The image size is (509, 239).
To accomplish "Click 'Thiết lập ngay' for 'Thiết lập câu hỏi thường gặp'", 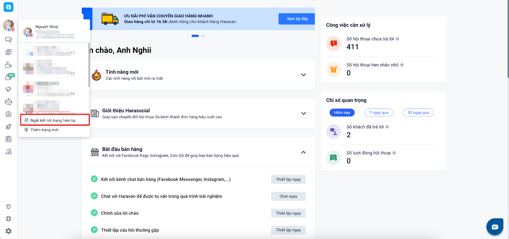I will [x=288, y=230].
